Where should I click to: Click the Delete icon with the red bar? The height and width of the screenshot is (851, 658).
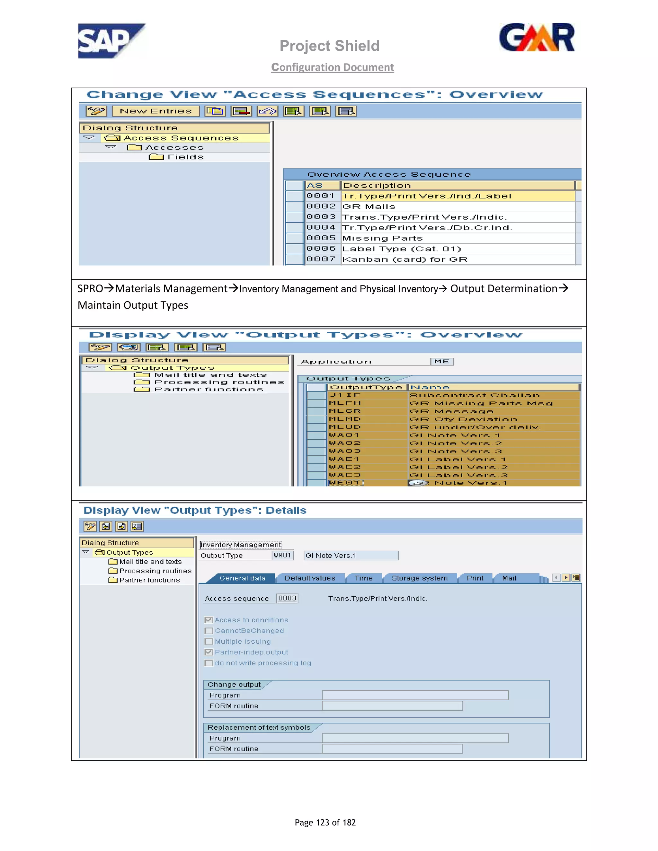241,111
